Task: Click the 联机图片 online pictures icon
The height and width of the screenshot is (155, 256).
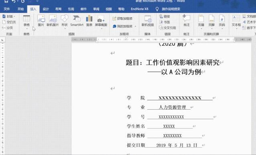Action: (53, 20)
